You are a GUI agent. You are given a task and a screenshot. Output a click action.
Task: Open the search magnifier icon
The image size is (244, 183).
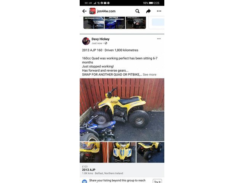coord(137,11)
